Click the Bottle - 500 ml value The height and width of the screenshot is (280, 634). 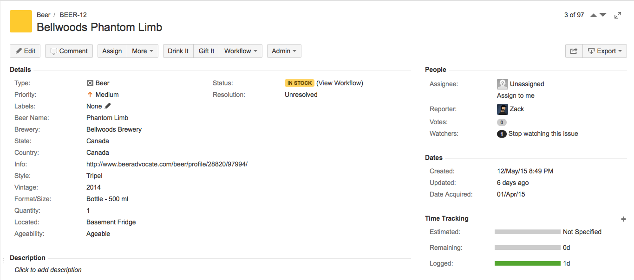pyautogui.click(x=107, y=199)
